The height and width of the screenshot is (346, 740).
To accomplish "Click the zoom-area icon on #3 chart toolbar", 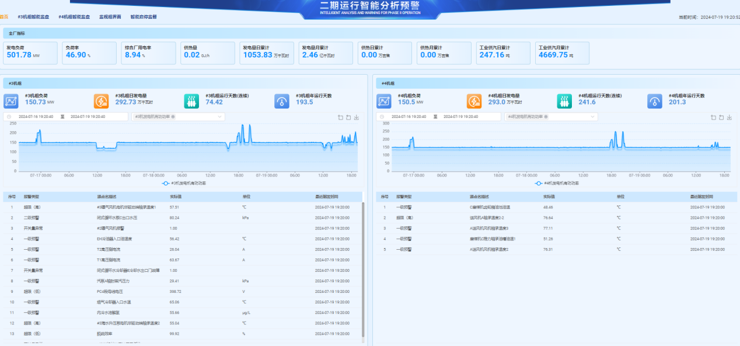I will (341, 117).
